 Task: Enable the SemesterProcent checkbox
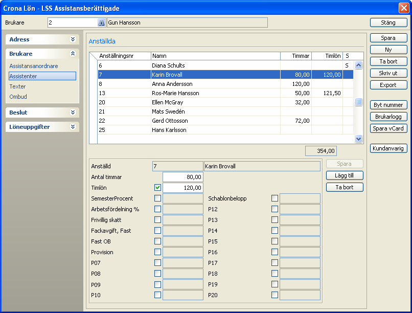[157, 198]
